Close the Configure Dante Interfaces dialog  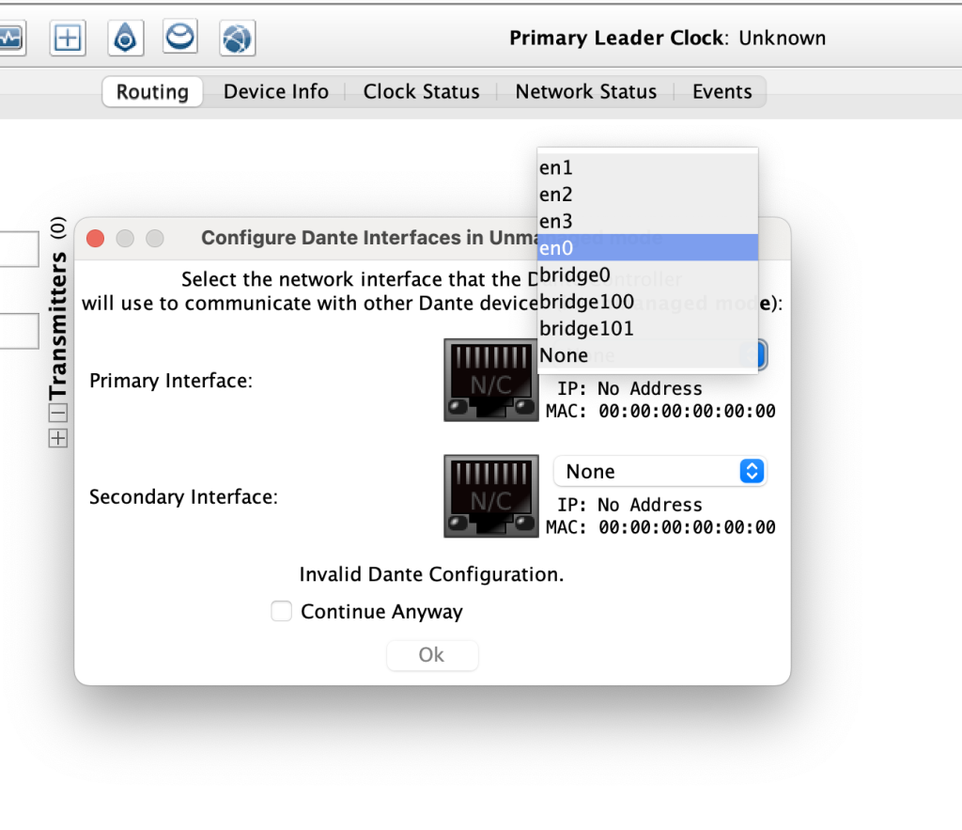(x=95, y=238)
